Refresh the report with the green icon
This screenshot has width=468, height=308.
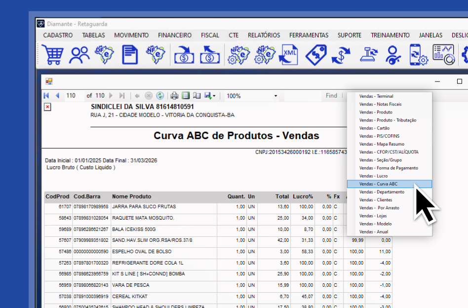coord(160,96)
